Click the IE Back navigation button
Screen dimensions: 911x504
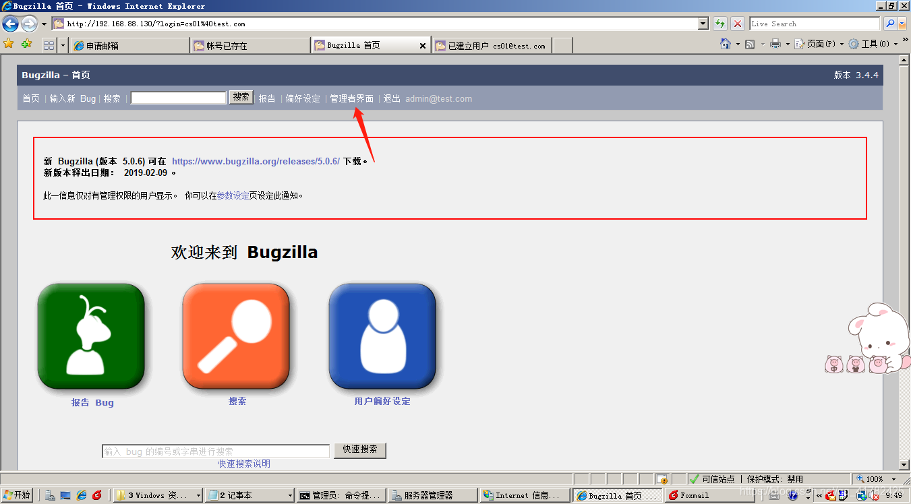(x=10, y=24)
